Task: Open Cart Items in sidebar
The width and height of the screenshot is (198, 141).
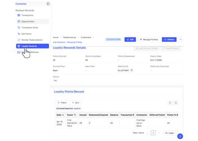Action: tap(33, 34)
